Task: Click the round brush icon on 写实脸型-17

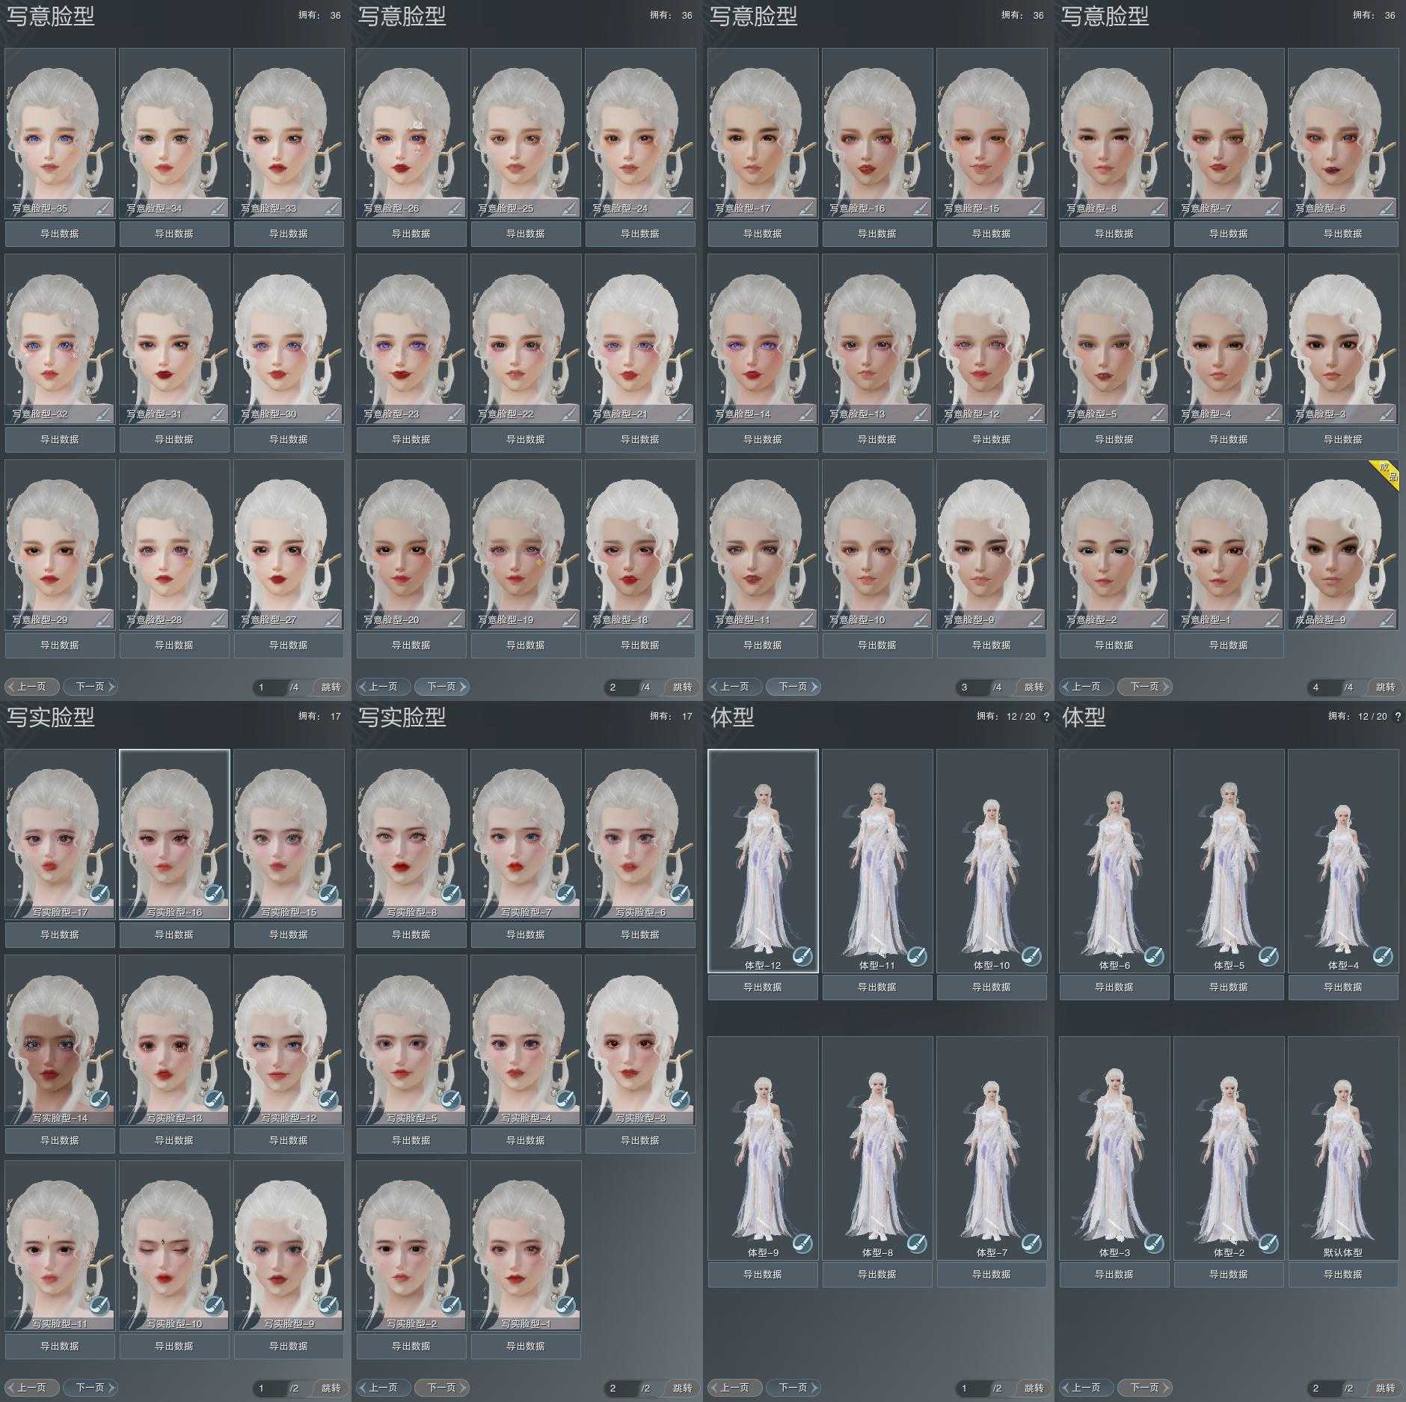Action: pos(99,893)
